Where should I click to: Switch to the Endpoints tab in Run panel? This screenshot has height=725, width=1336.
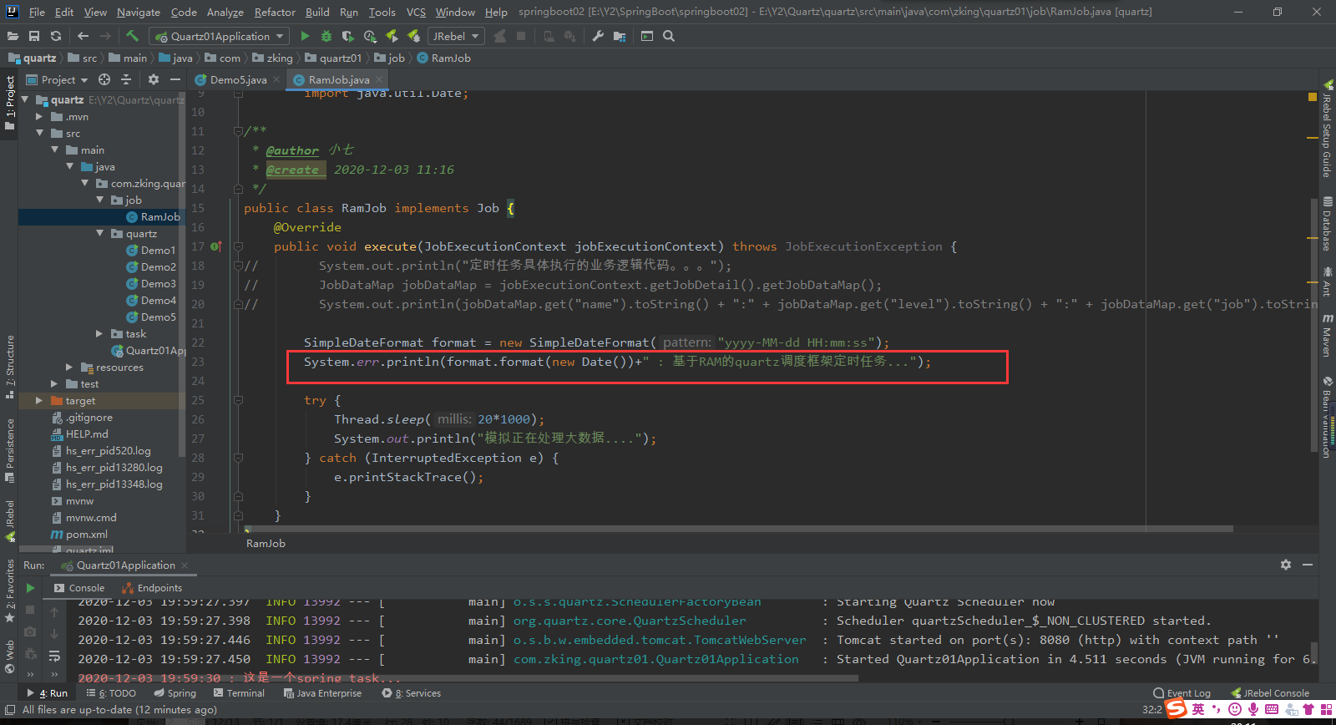[x=152, y=588]
